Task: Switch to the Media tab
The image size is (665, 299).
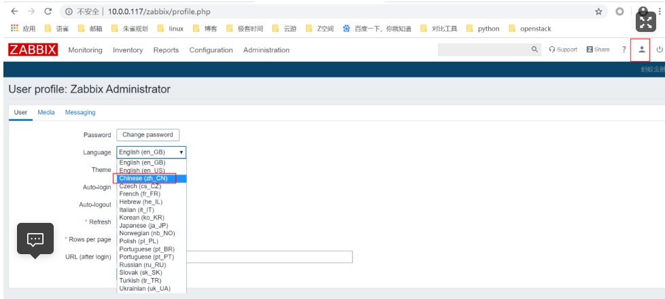Action: click(46, 112)
